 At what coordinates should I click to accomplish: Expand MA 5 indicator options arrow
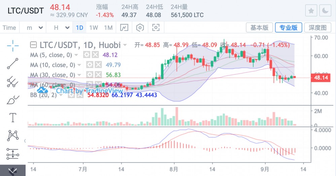[x=76, y=55]
